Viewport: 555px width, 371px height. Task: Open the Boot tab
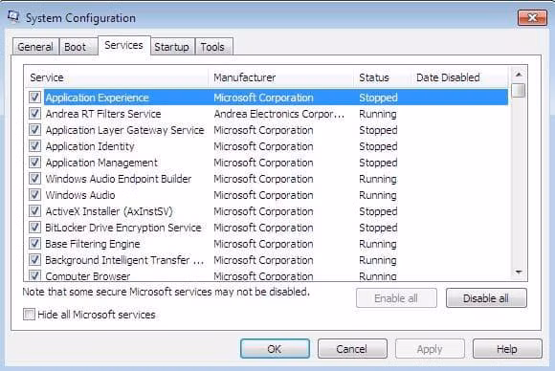pyautogui.click(x=75, y=47)
